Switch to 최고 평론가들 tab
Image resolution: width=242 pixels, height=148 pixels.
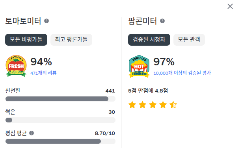(71, 40)
